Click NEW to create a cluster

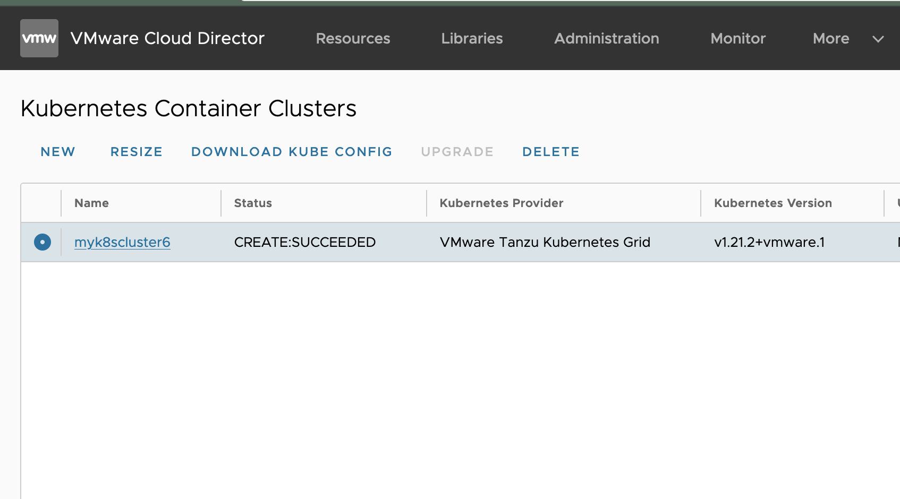[x=58, y=152]
